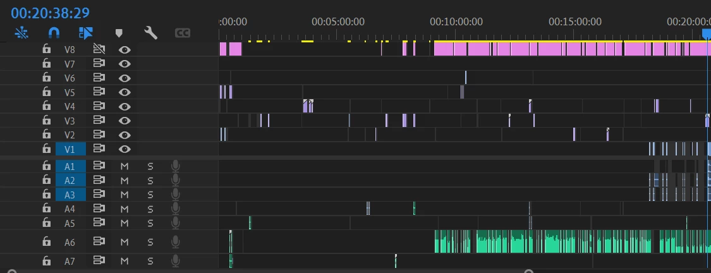Toggle A3 track targeting button

(70, 195)
